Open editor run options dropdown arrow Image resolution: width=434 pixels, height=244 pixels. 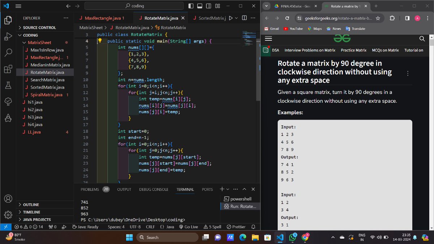(236, 18)
